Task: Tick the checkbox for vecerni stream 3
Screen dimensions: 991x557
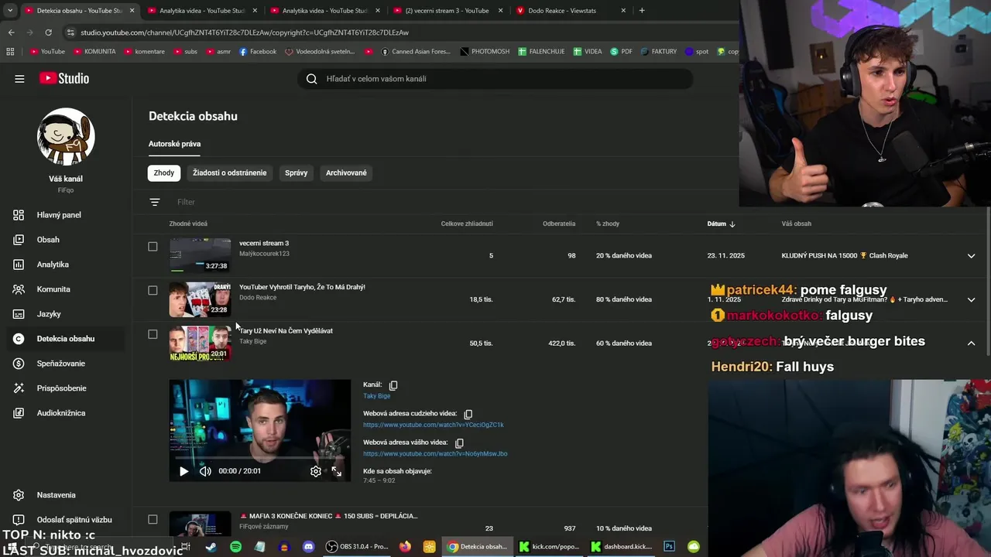Action: (x=153, y=247)
